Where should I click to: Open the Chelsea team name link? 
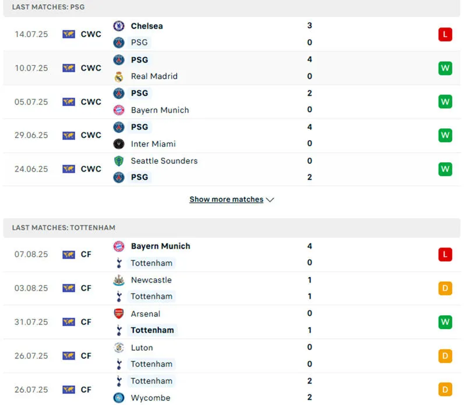point(147,26)
